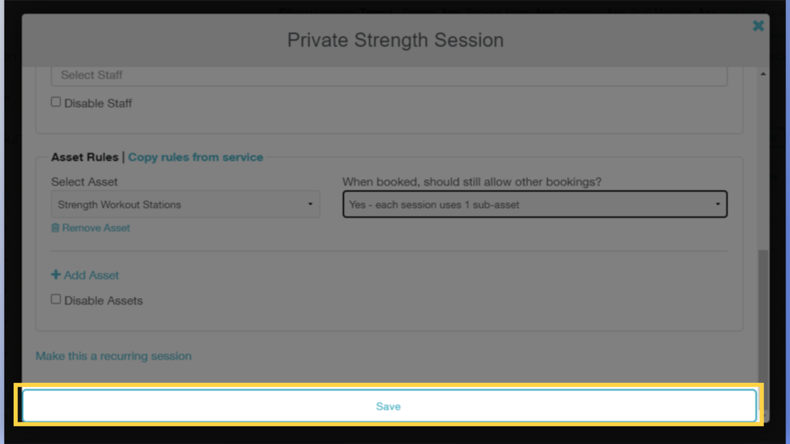This screenshot has width=790, height=444.
Task: Click 'Make this a recurring session' link
Action: click(x=113, y=356)
